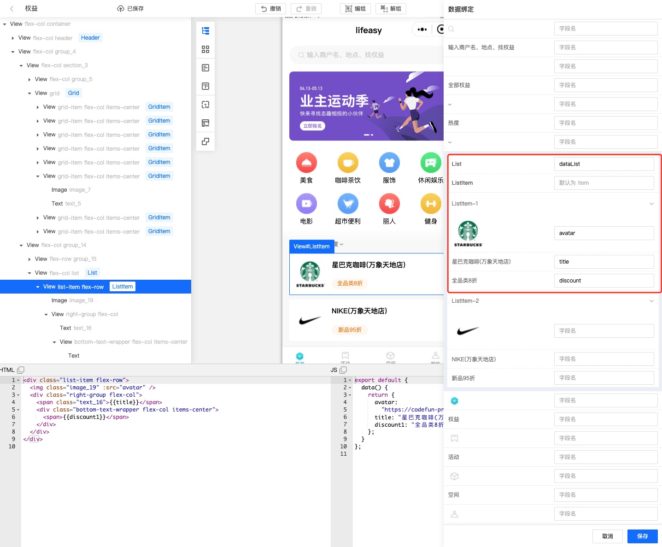Click the board panel sidebar icon
Viewport: 662px width, 547px height.
[x=205, y=86]
